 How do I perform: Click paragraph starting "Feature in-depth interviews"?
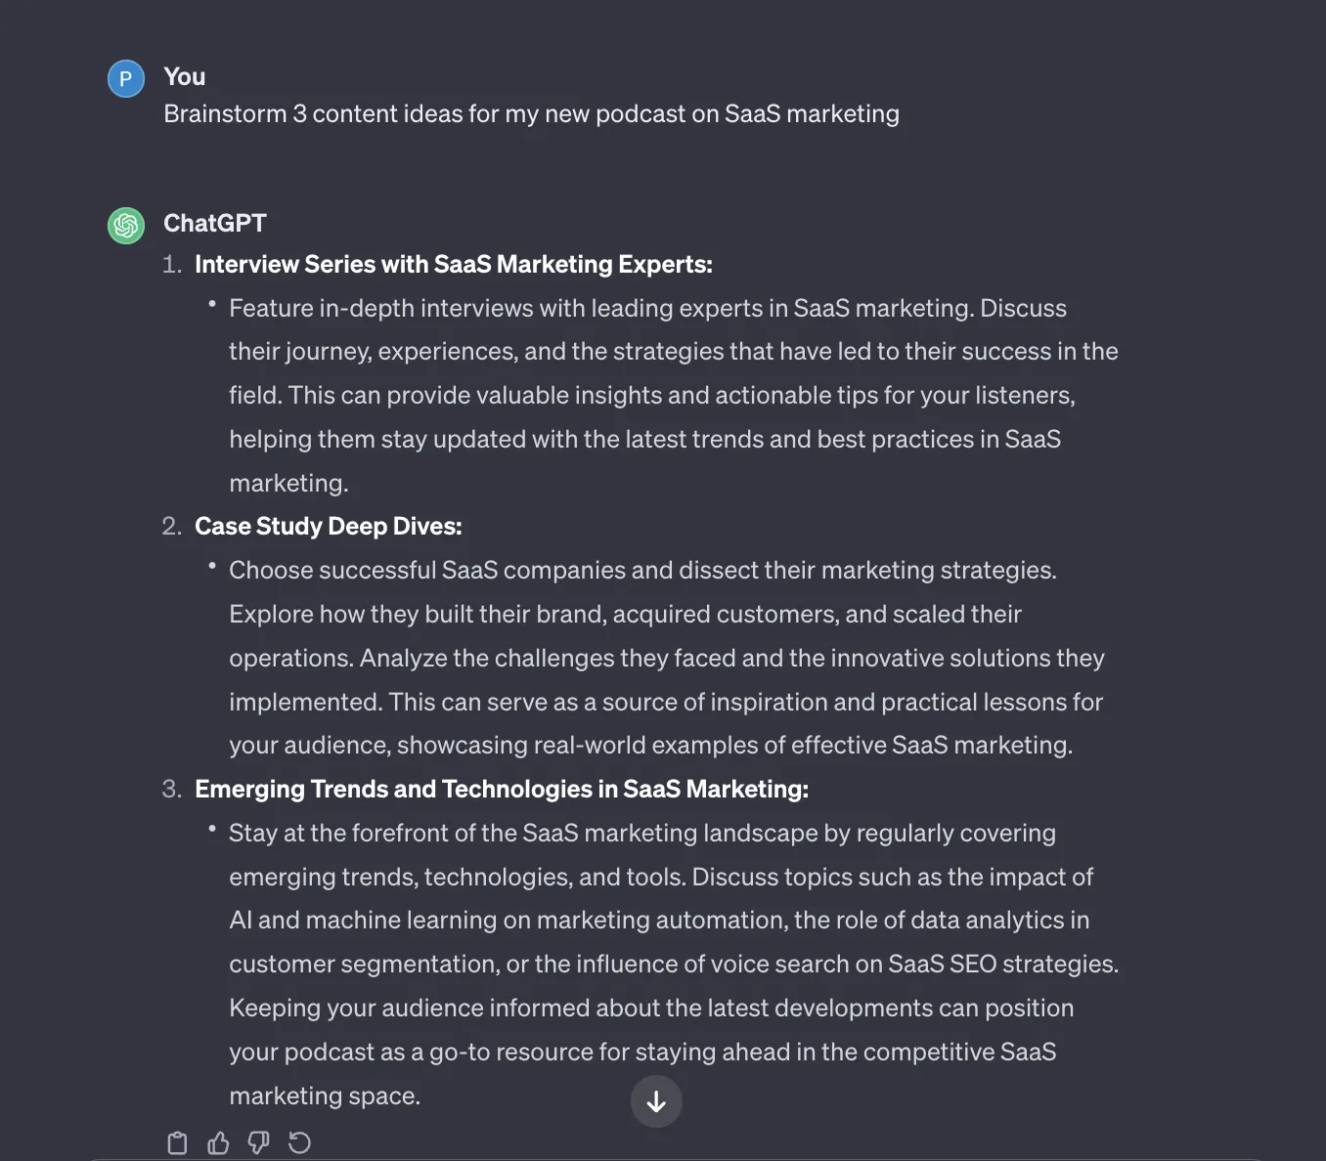click(x=674, y=395)
